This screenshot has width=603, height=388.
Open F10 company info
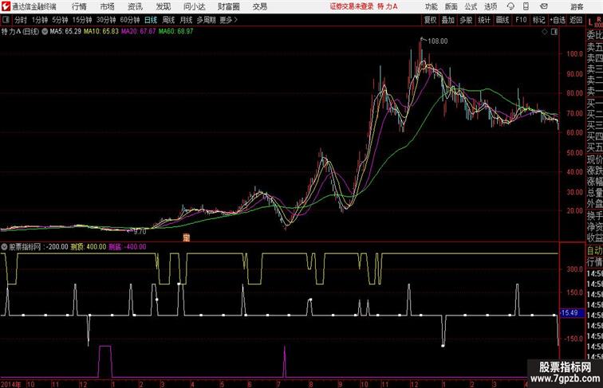pyautogui.click(x=521, y=20)
